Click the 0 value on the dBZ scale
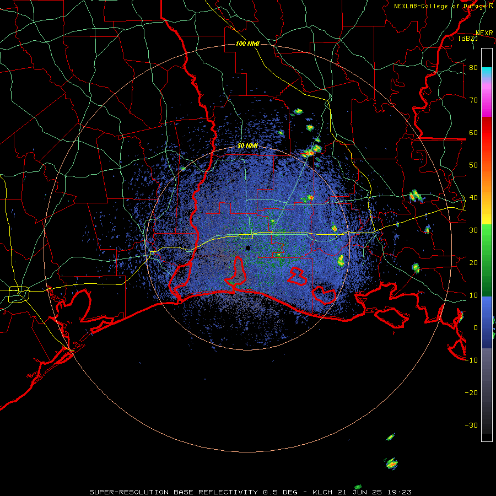 click(x=476, y=328)
